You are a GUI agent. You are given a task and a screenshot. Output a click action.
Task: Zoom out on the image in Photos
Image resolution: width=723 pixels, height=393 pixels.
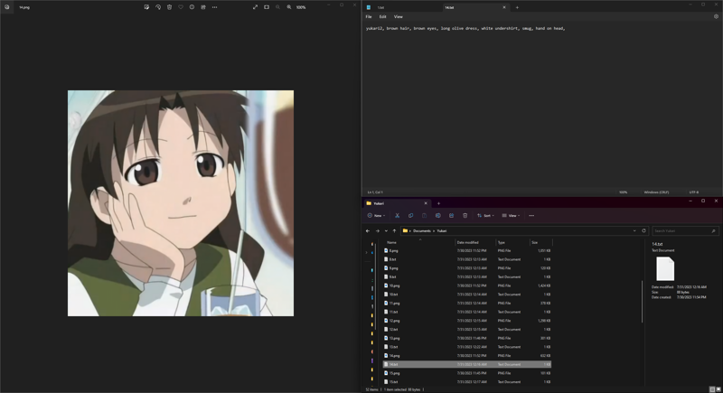pyautogui.click(x=277, y=7)
